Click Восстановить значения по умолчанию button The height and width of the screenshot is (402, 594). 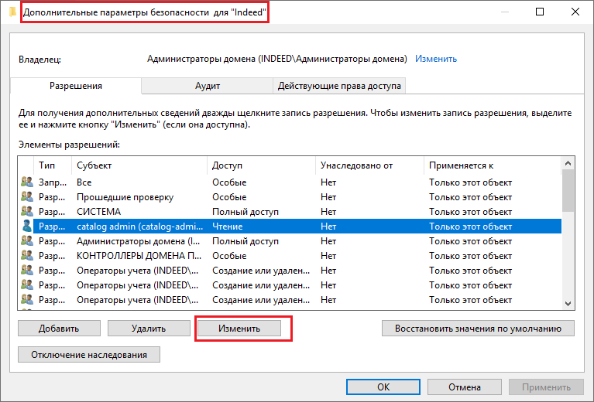(x=478, y=328)
